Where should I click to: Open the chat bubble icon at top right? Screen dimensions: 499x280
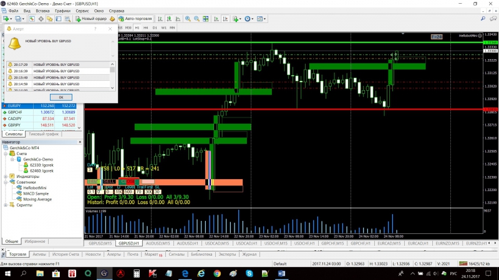coord(493,19)
